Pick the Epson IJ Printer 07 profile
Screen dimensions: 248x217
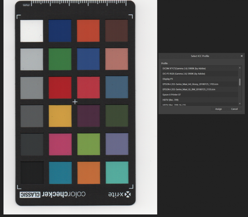coord(172,95)
